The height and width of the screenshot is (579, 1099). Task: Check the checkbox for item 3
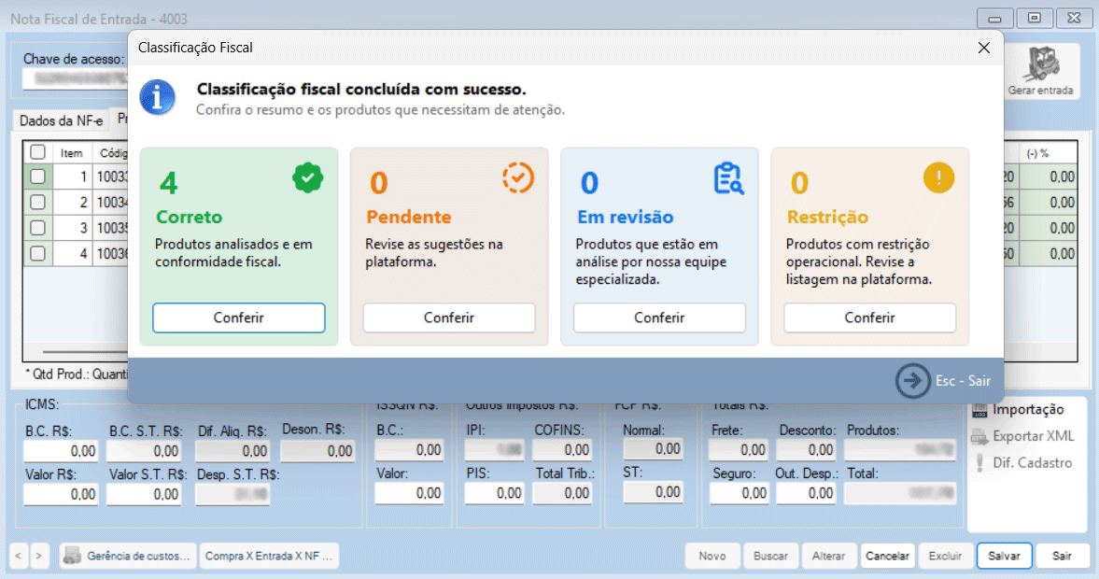[x=38, y=228]
